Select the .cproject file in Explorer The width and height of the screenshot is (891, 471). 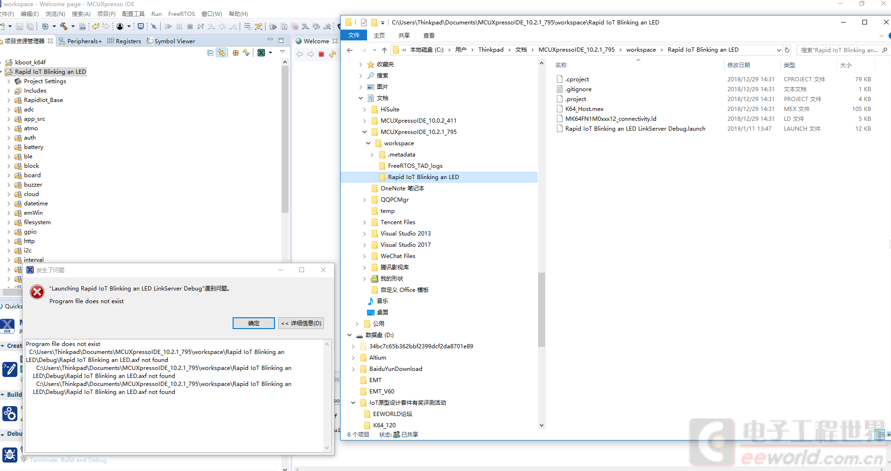(577, 79)
